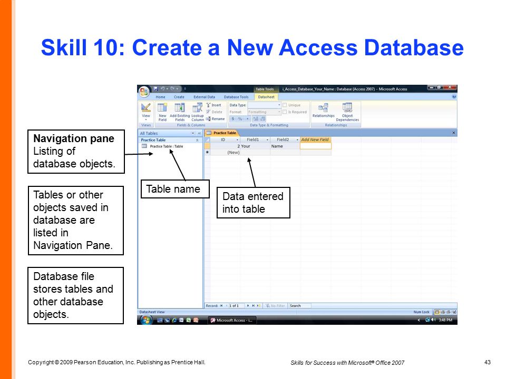506x379 pixels.
Task: Select the Datasheet ribbon tab
Action: point(266,97)
